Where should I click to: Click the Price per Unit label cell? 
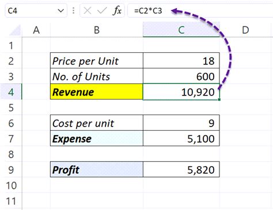tap(97, 60)
